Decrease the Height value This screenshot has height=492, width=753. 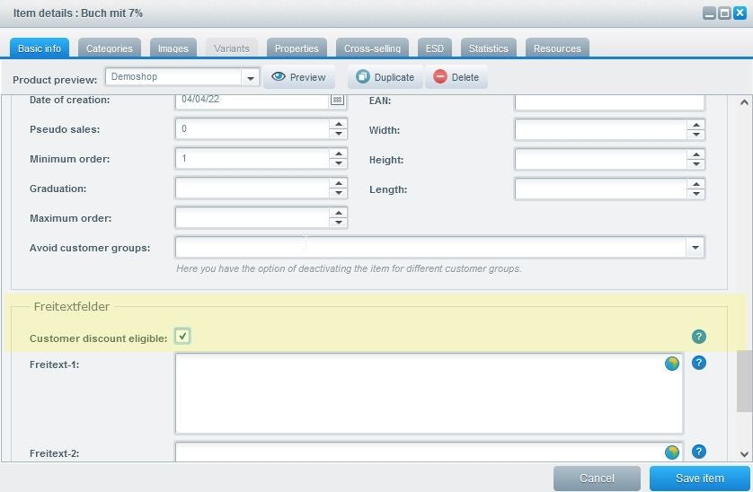pyautogui.click(x=695, y=164)
